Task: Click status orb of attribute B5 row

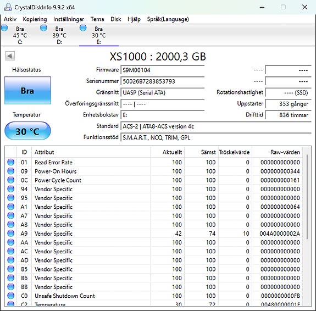Action: (10, 269)
